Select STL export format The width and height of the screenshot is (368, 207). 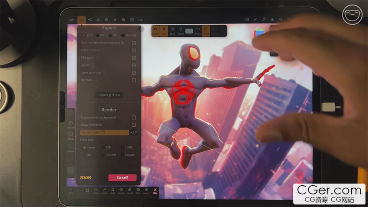113,35
